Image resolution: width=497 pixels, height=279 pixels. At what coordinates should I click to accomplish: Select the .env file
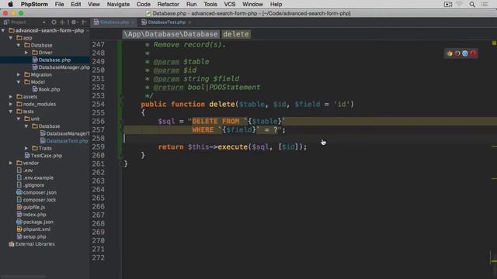28,170
